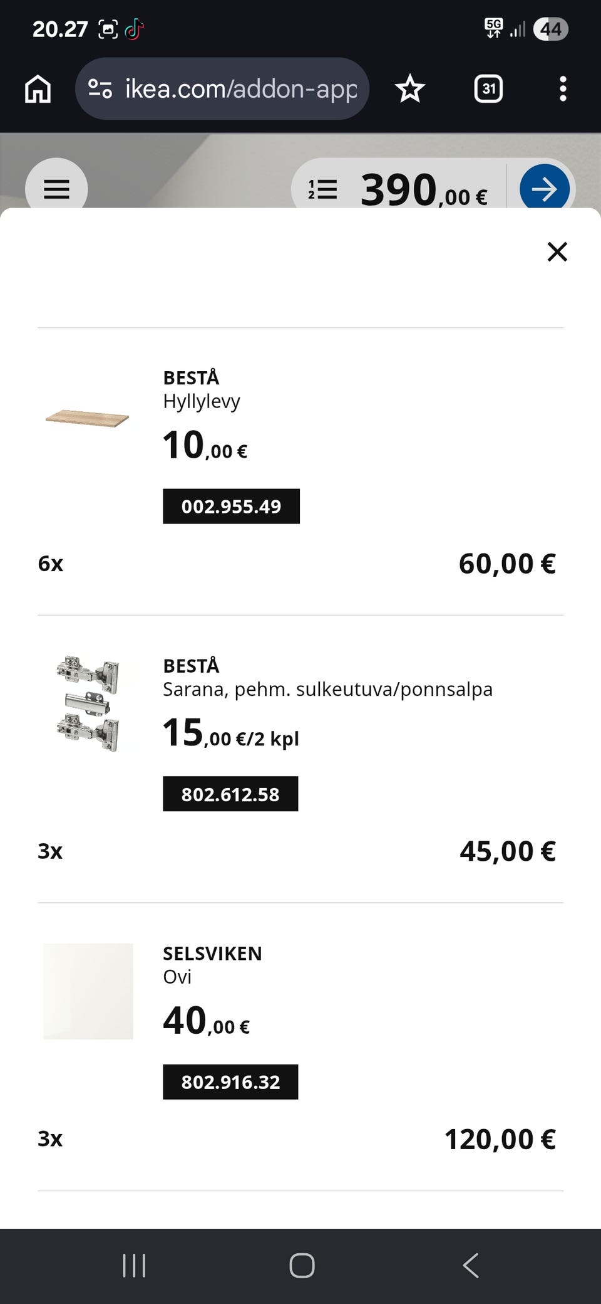Select article number 802.916.32
Viewport: 601px width, 1304px height.
pos(230,1082)
